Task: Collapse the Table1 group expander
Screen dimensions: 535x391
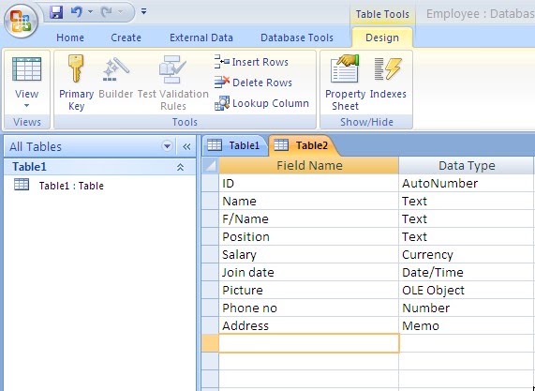Action: pyautogui.click(x=180, y=167)
